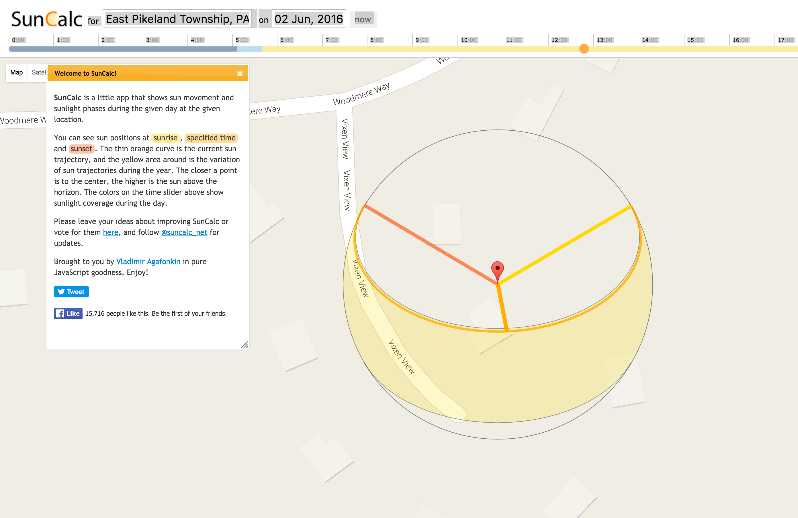
Task: Click the 7:00 timeline marker
Action: [332, 40]
